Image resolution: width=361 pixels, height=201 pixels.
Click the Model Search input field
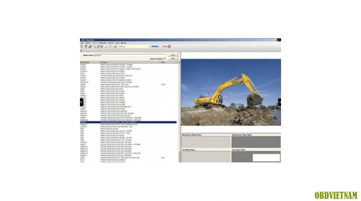click(130, 55)
